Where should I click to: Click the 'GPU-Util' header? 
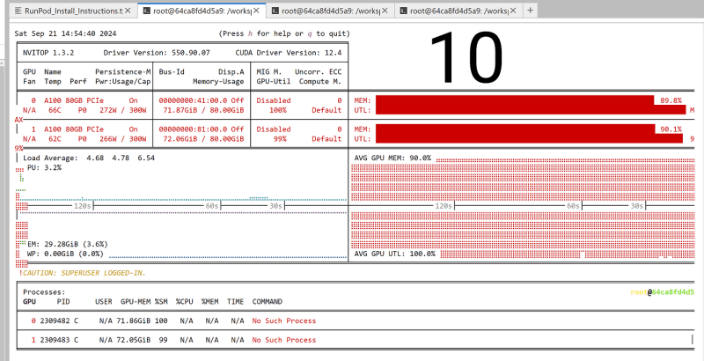click(274, 82)
